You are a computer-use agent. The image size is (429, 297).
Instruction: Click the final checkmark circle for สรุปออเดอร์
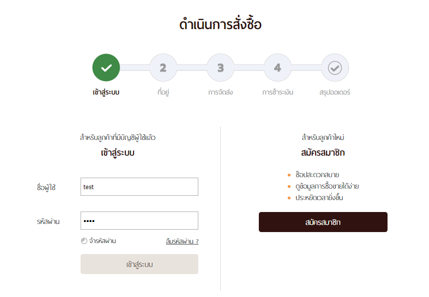(x=335, y=68)
